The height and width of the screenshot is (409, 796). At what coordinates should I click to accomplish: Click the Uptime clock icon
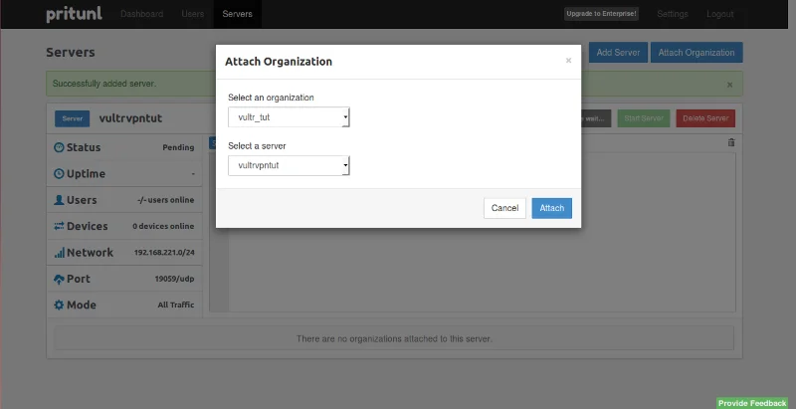tap(59, 173)
